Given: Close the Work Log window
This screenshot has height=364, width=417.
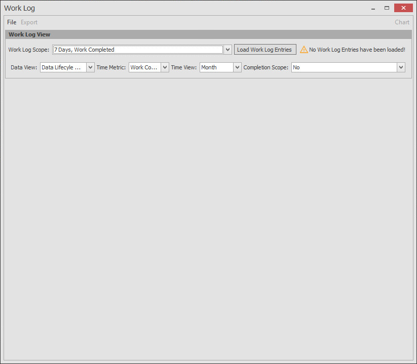Looking at the screenshot, I should [x=403, y=8].
